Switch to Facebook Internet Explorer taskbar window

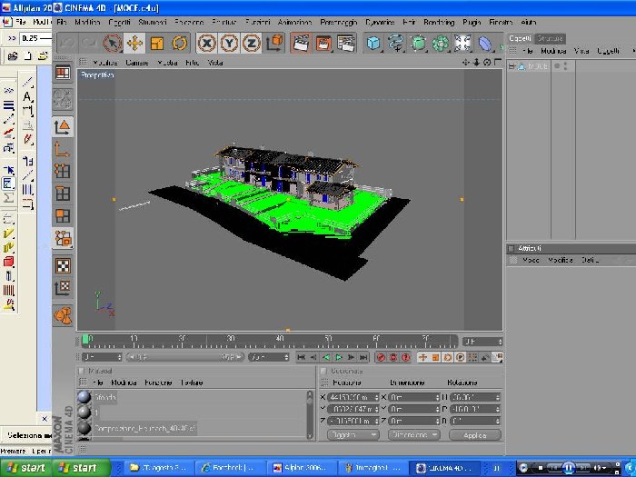point(229,468)
